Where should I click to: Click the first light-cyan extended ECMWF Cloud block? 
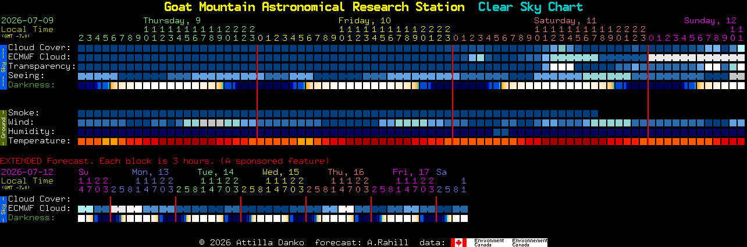86,209
